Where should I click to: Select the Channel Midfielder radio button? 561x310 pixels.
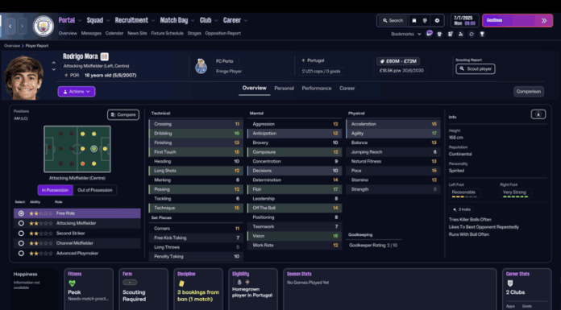21,243
